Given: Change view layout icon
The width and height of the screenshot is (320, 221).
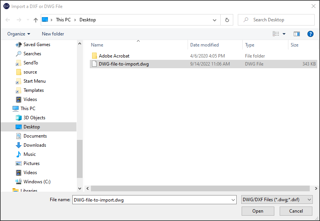Looking at the screenshot, I should (x=276, y=34).
